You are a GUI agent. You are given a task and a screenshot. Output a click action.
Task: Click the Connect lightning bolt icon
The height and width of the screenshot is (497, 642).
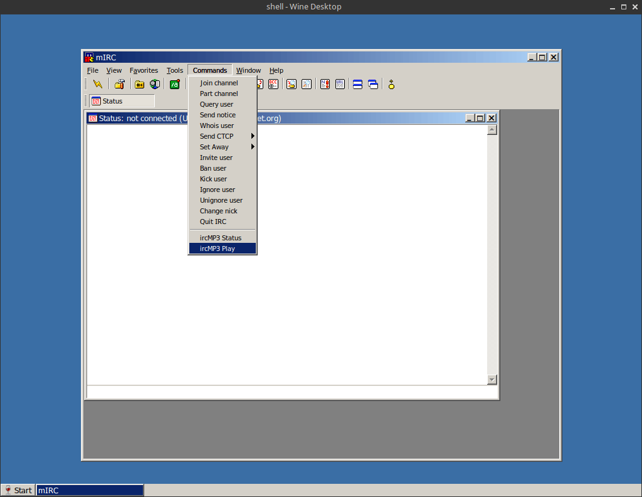point(97,84)
